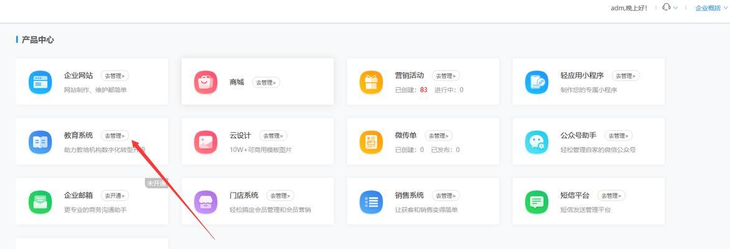Screen dimensions: 730x249
Task: Click 去管理 button for 营销活动
Action: click(446, 76)
